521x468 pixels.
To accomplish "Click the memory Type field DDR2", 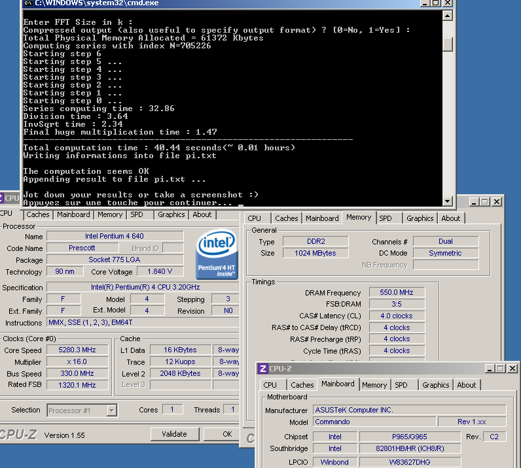I will [x=315, y=241].
